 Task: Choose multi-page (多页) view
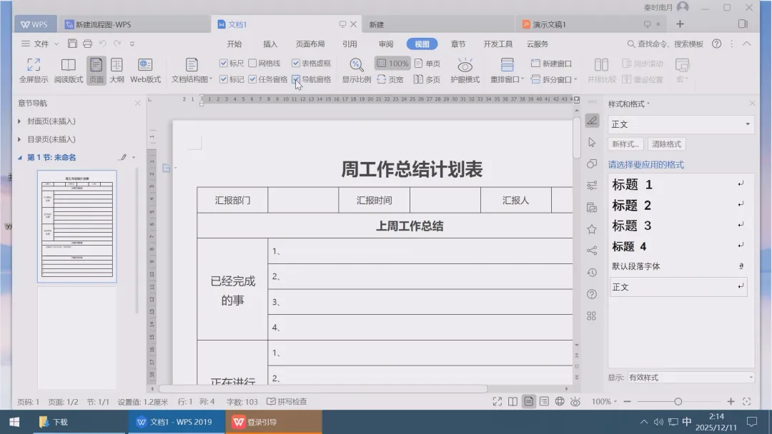point(427,79)
